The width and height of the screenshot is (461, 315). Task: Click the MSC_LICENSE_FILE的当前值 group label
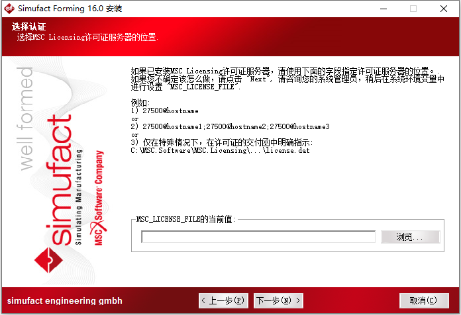pyautogui.click(x=186, y=219)
